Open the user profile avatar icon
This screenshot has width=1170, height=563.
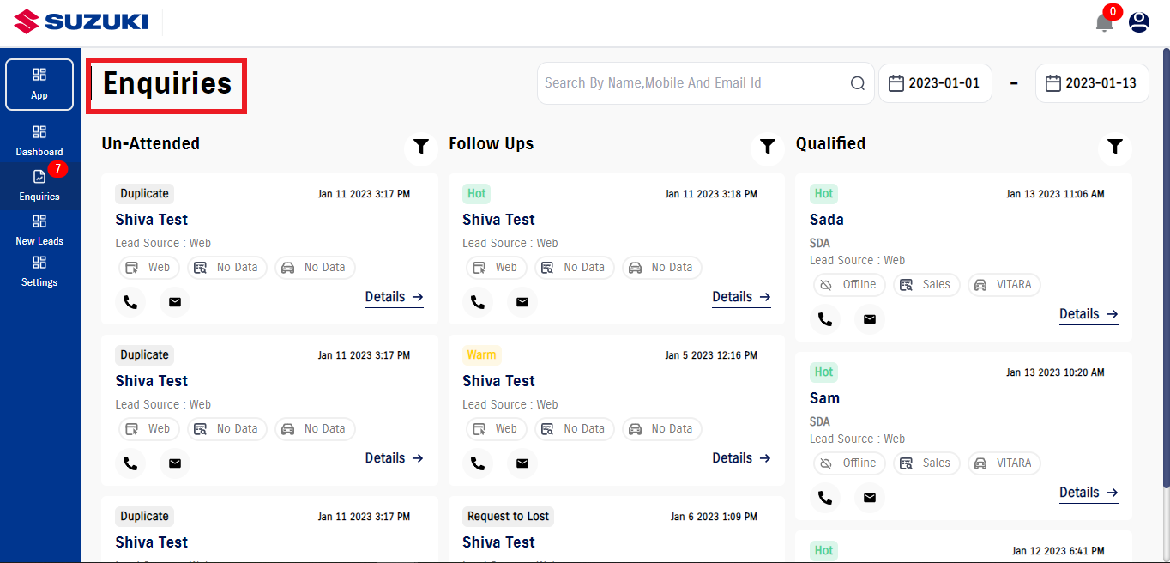(1139, 22)
